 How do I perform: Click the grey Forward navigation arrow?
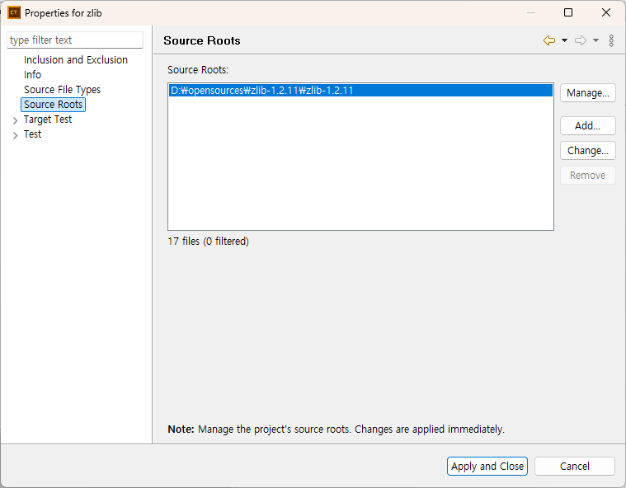(x=581, y=40)
